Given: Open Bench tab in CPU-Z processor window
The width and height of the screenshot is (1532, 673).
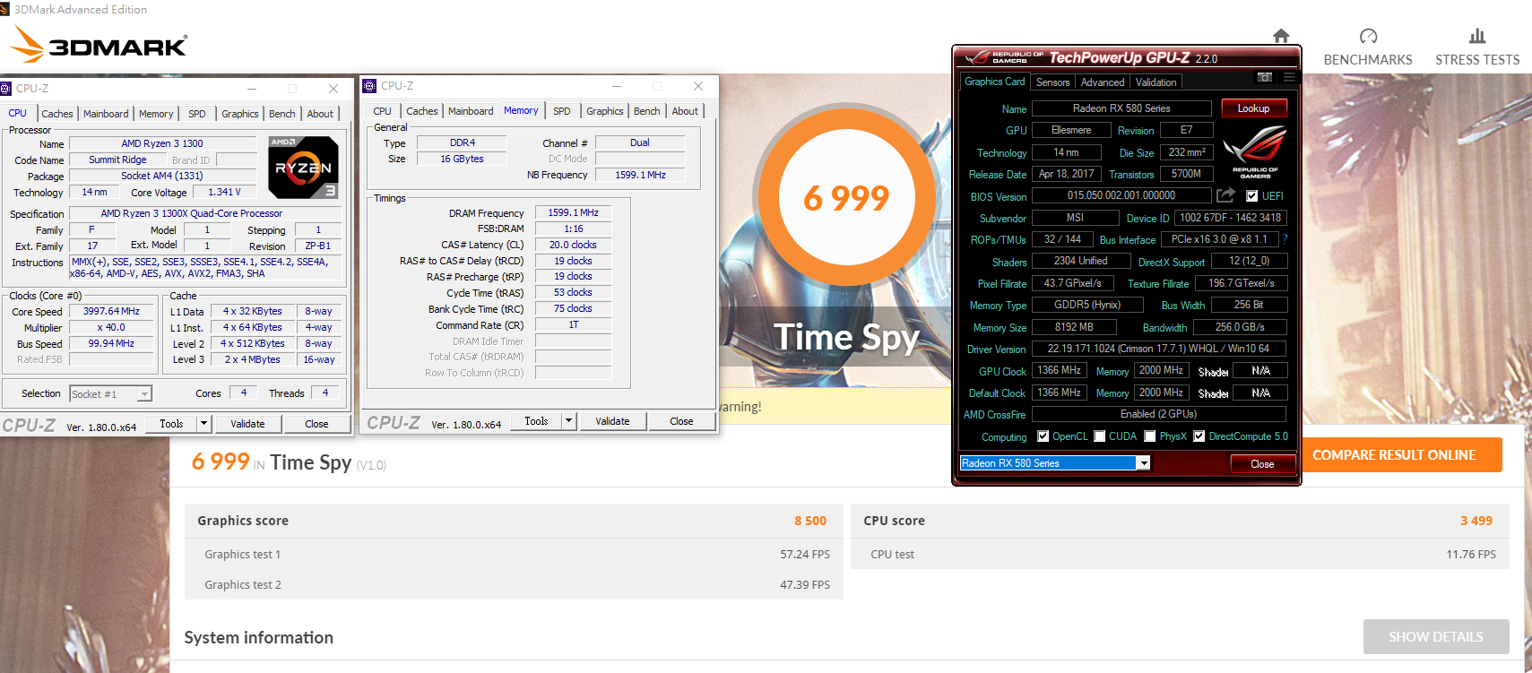Looking at the screenshot, I should (281, 114).
